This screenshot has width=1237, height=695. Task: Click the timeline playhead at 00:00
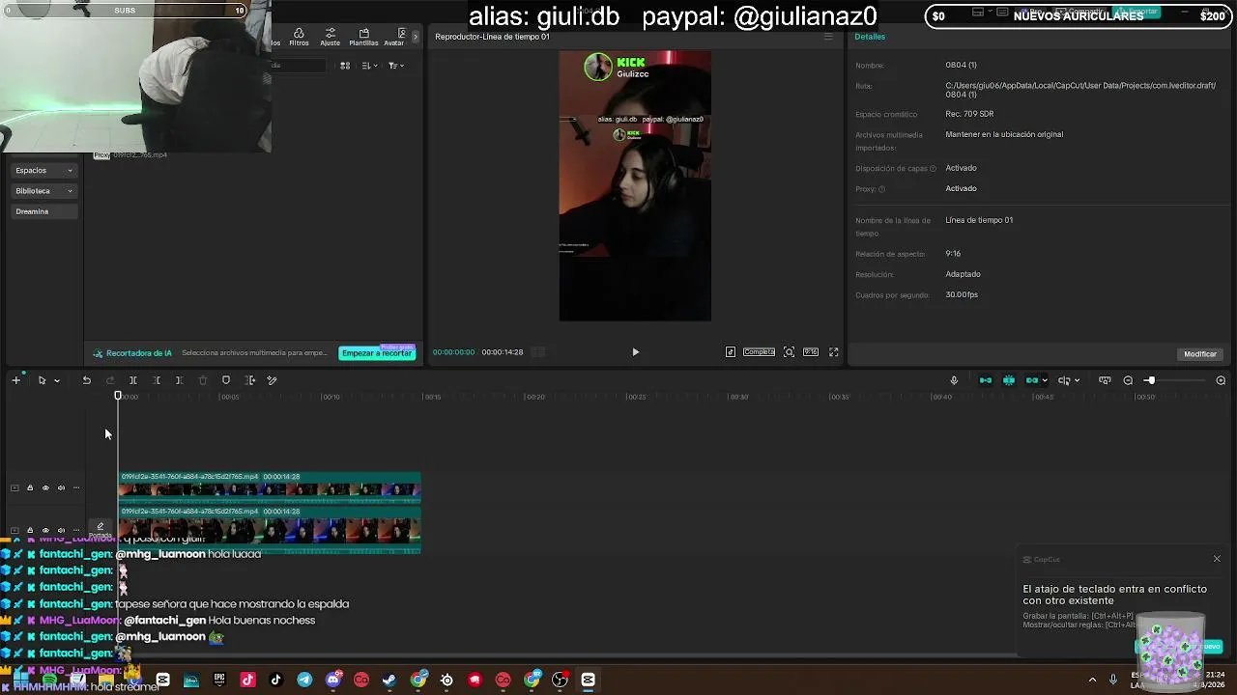[x=118, y=396]
